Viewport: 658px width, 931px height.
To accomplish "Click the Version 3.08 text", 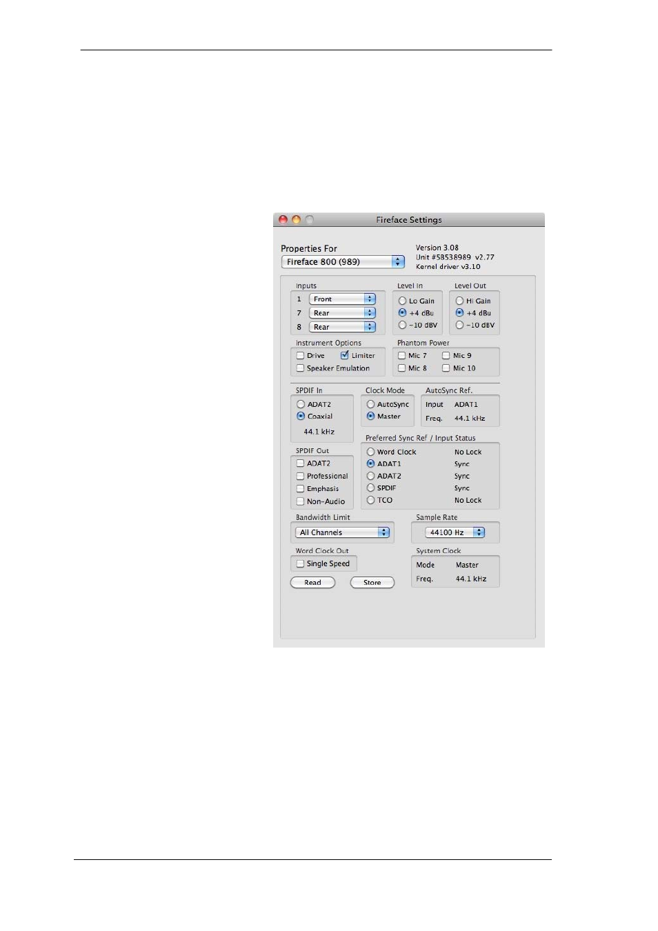I will [x=437, y=248].
